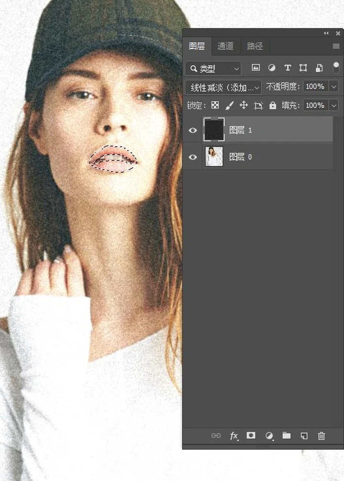Filter layers by adjustment layer icon
Image resolution: width=344 pixels, height=481 pixels.
tap(271, 68)
